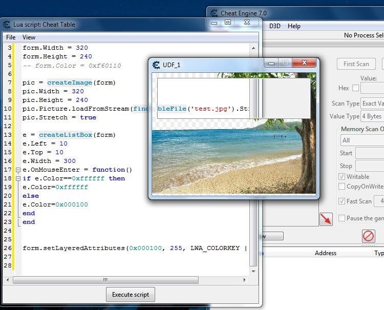Collapse the function fold marker on line 17
Screen dimensions: 384x310
click(x=18, y=170)
